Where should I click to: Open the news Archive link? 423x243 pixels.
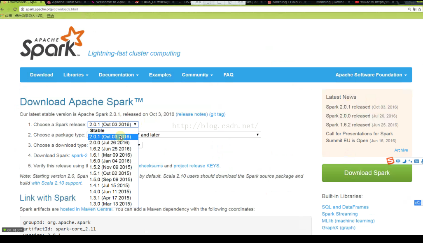click(x=401, y=150)
